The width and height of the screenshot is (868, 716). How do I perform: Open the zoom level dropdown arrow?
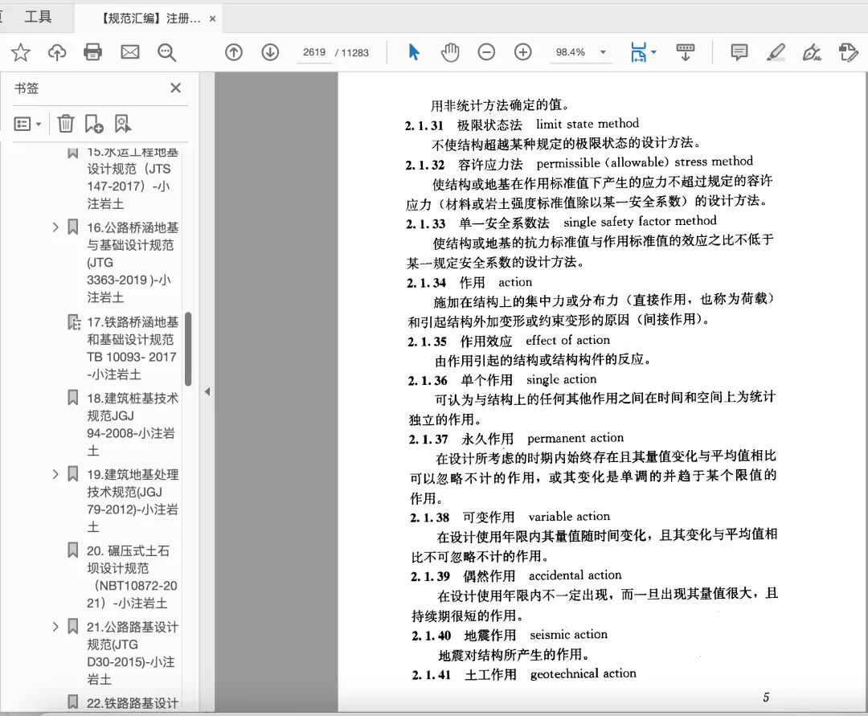tap(604, 52)
